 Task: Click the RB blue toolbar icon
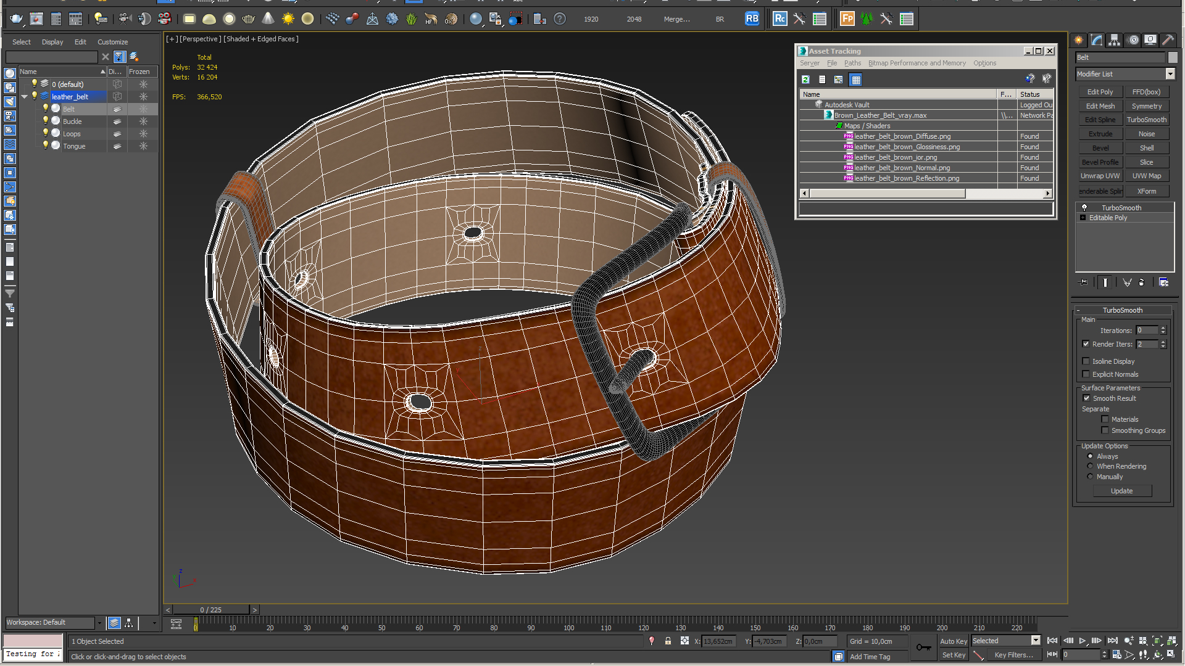[752, 19]
